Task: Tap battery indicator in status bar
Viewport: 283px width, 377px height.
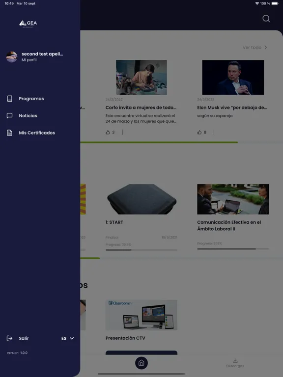Action: 275,3
